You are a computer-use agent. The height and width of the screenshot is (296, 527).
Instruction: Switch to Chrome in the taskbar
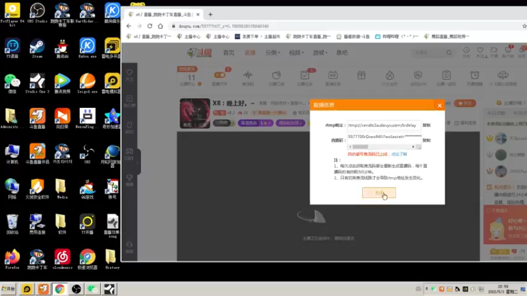tap(60, 289)
